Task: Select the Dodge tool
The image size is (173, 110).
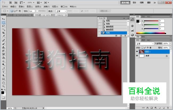Action: pos(3,64)
